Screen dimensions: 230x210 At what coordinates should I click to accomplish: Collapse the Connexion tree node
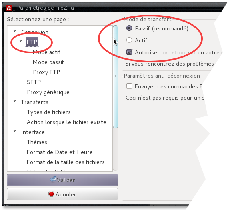point(14,31)
